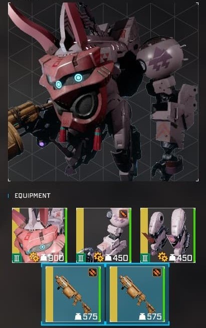Click the orange ammo icon on the right launcher card

tap(157, 272)
